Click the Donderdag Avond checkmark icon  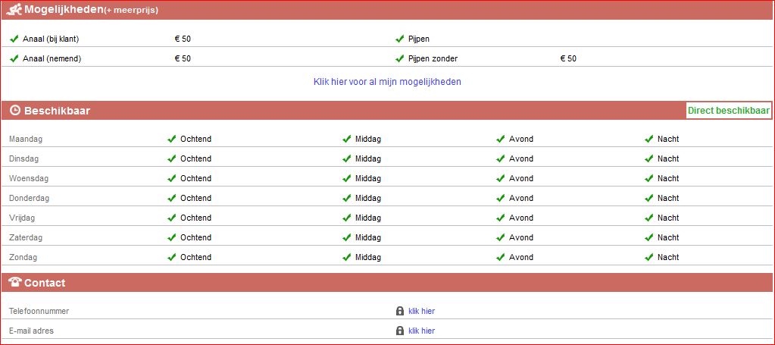(x=501, y=198)
